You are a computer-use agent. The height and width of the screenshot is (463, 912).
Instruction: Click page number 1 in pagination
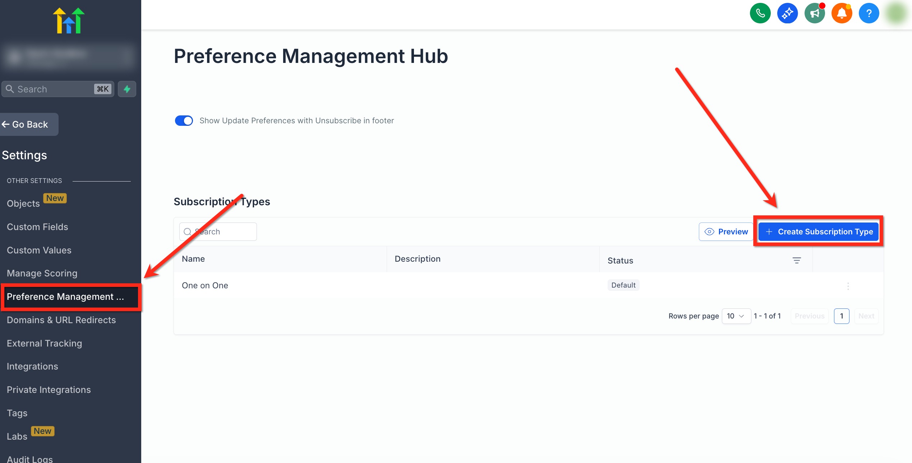841,316
